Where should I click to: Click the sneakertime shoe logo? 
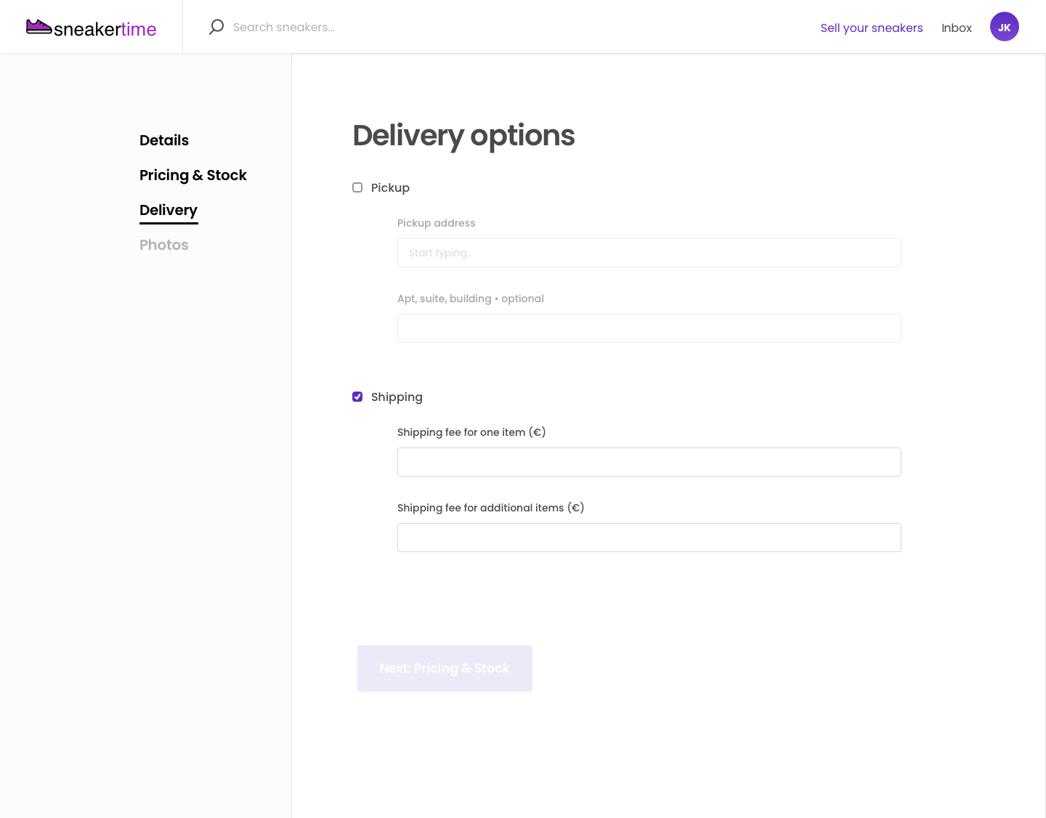40,26
